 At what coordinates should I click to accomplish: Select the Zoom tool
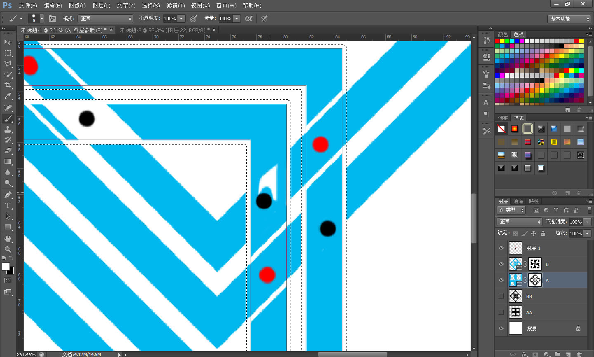tap(8, 250)
